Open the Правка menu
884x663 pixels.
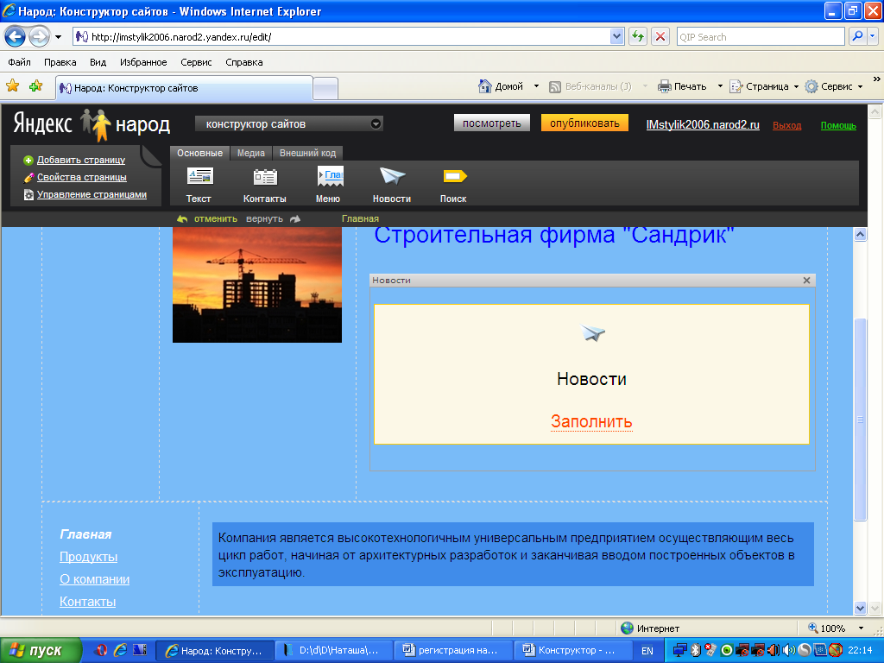coord(60,62)
